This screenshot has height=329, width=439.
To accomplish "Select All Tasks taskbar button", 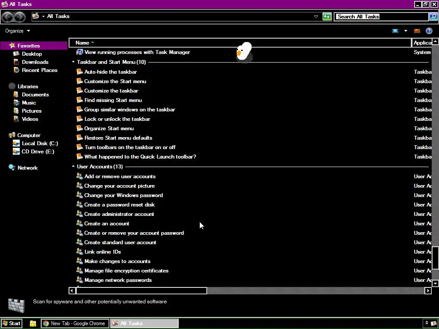I will 144,323.
